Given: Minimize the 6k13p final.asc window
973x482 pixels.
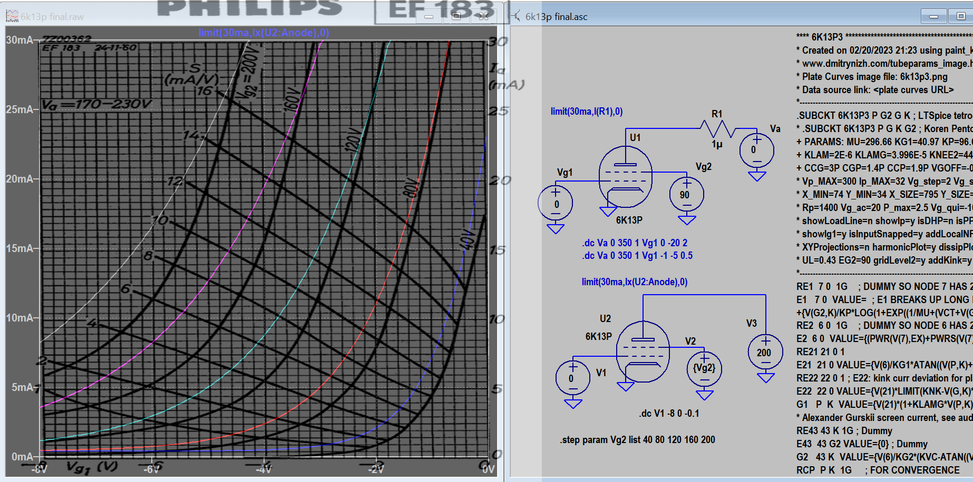Looking at the screenshot, I should coord(933,16).
